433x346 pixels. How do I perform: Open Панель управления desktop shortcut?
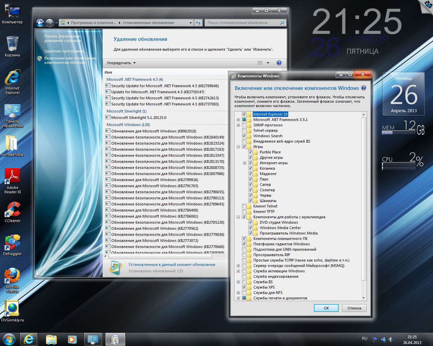[12, 116]
